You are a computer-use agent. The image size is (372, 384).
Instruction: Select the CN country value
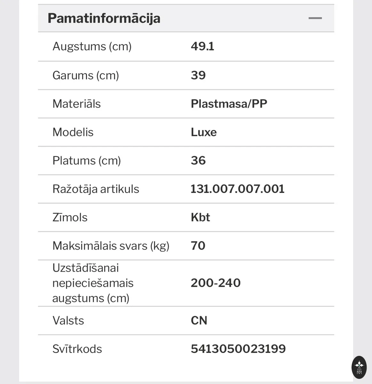tap(199, 320)
